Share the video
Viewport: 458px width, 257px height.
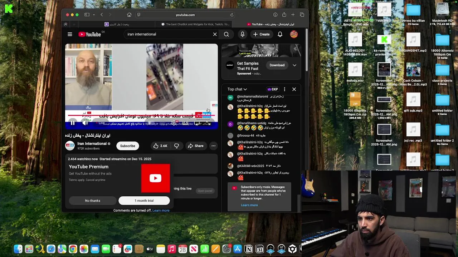click(196, 146)
